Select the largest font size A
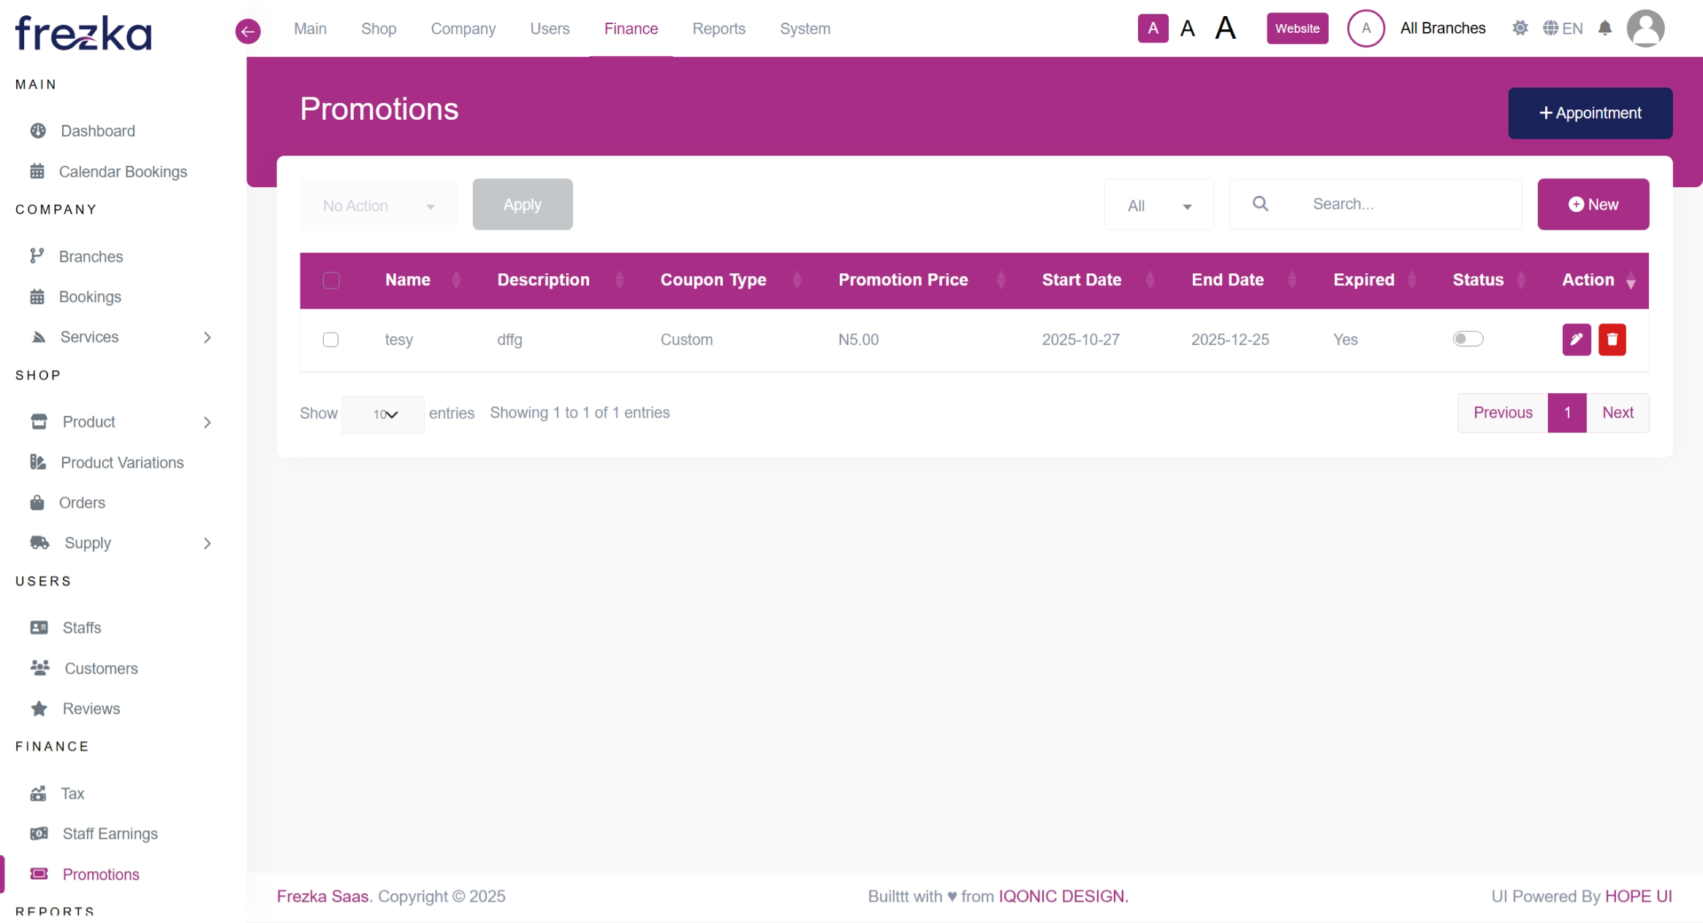The width and height of the screenshot is (1703, 923). 1225,29
